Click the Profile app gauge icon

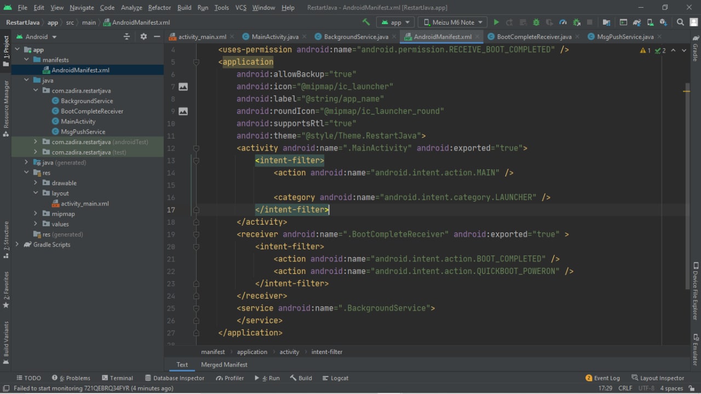pos(563,22)
